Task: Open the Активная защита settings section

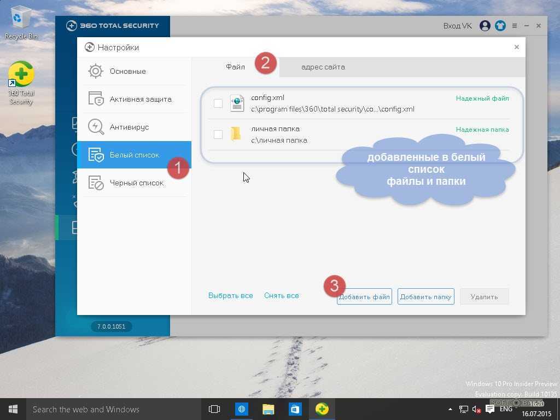Action: (134, 99)
